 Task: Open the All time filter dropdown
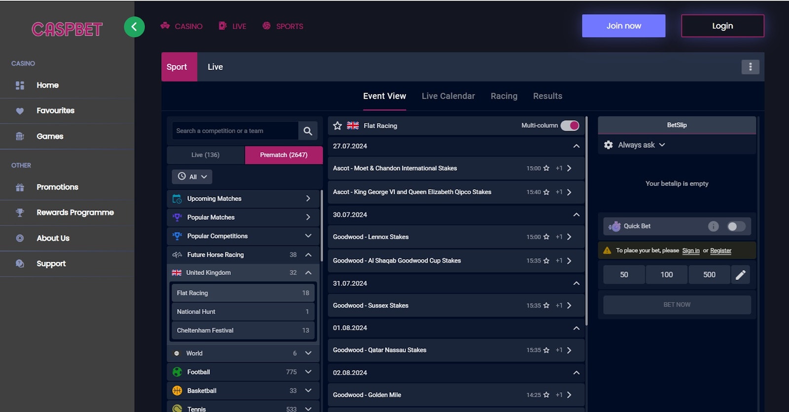tap(192, 177)
